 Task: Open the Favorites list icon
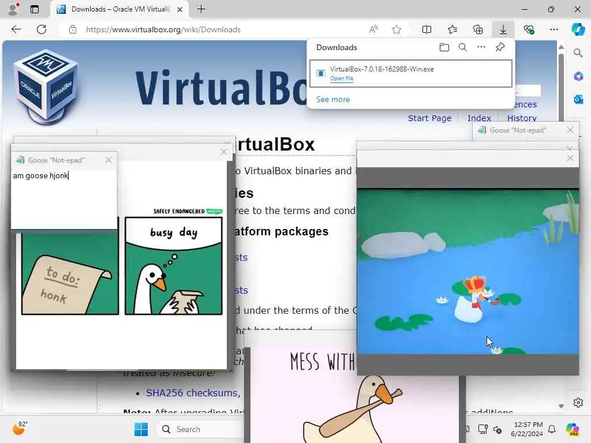click(452, 29)
